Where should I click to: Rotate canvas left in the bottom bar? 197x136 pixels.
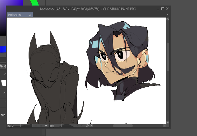coord(77,126)
